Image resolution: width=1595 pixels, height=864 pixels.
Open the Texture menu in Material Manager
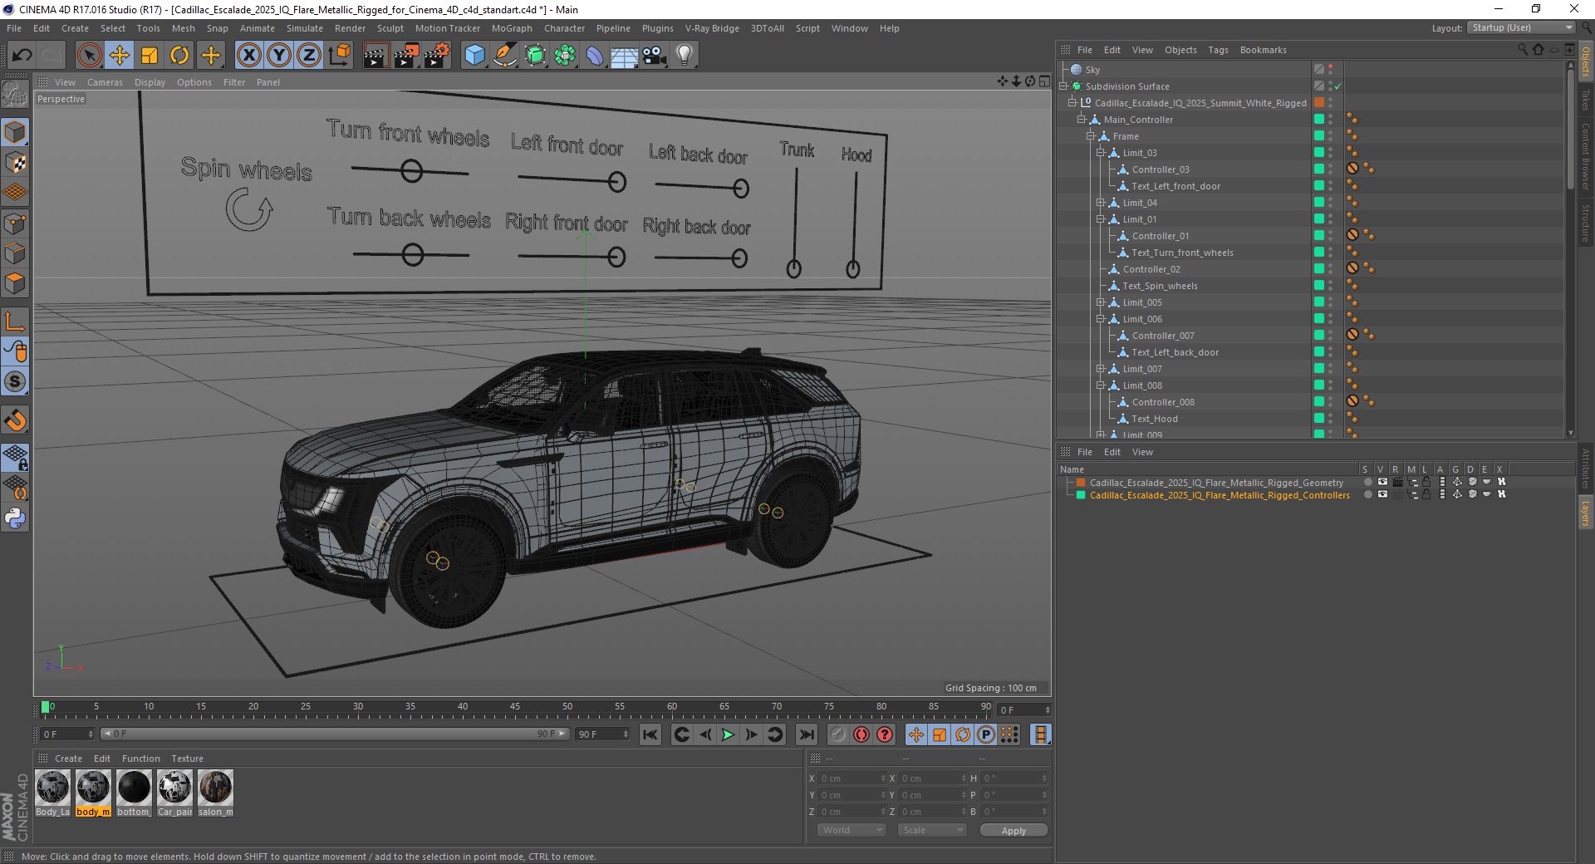point(187,758)
